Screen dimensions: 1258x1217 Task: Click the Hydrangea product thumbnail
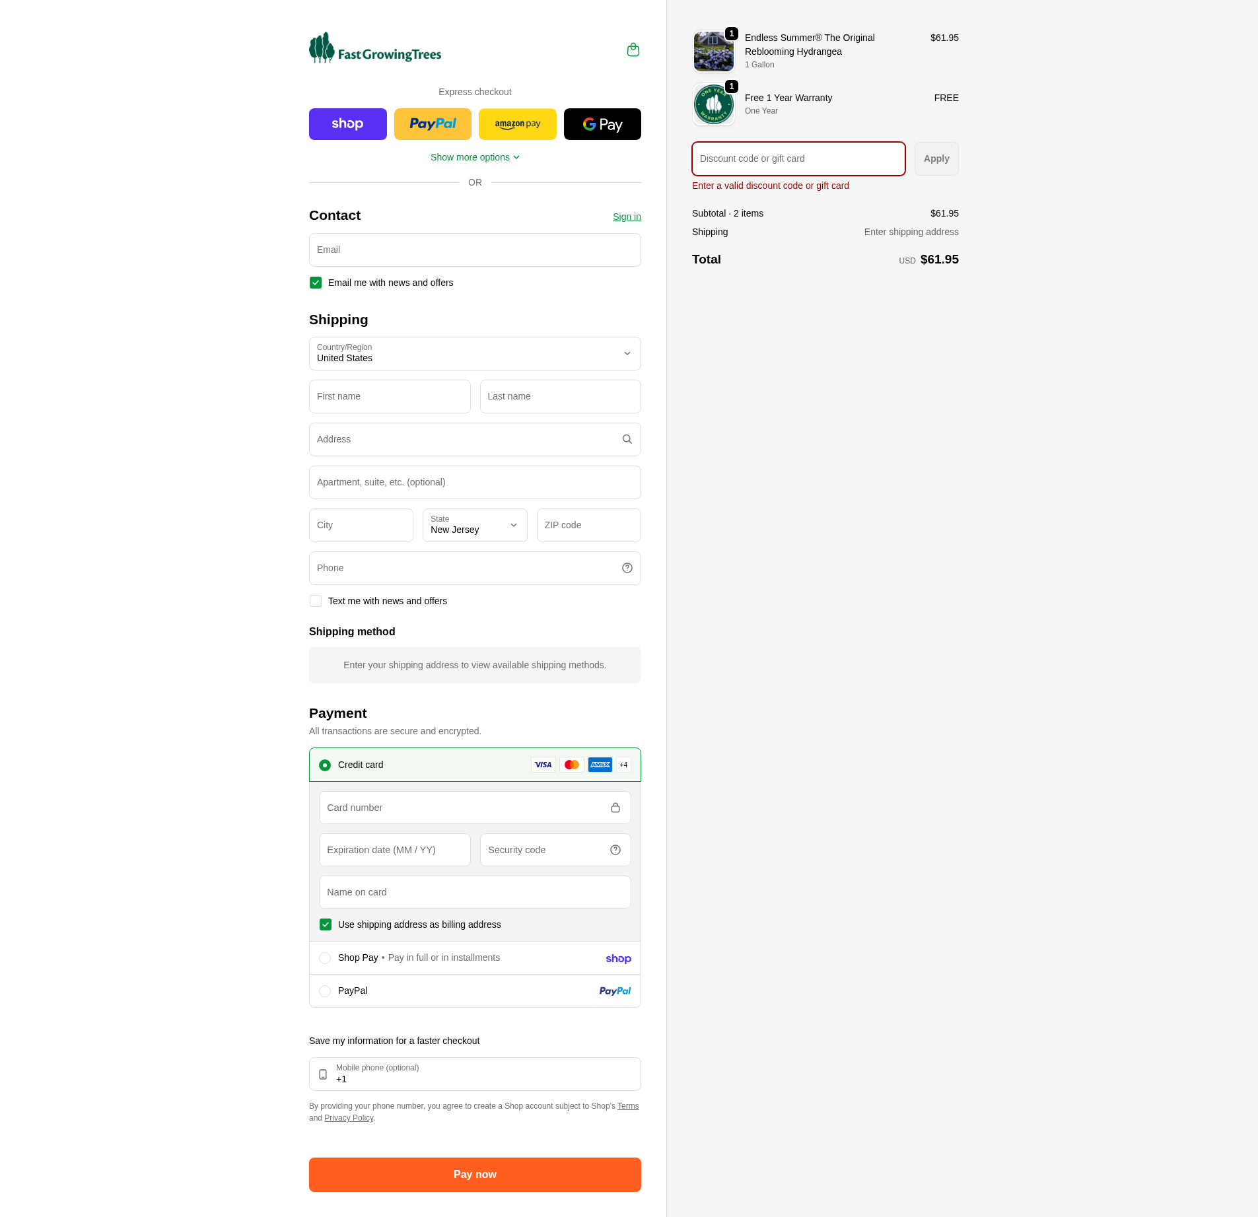pos(713,52)
